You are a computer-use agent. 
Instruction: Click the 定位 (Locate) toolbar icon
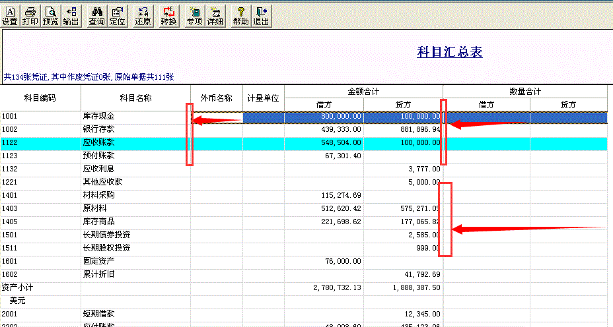[117, 15]
